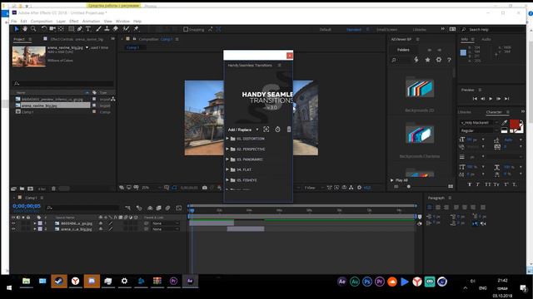Screen dimensions: 533x299
Task: Select the Selection arrow tool
Action: pyautogui.click(x=17, y=29)
